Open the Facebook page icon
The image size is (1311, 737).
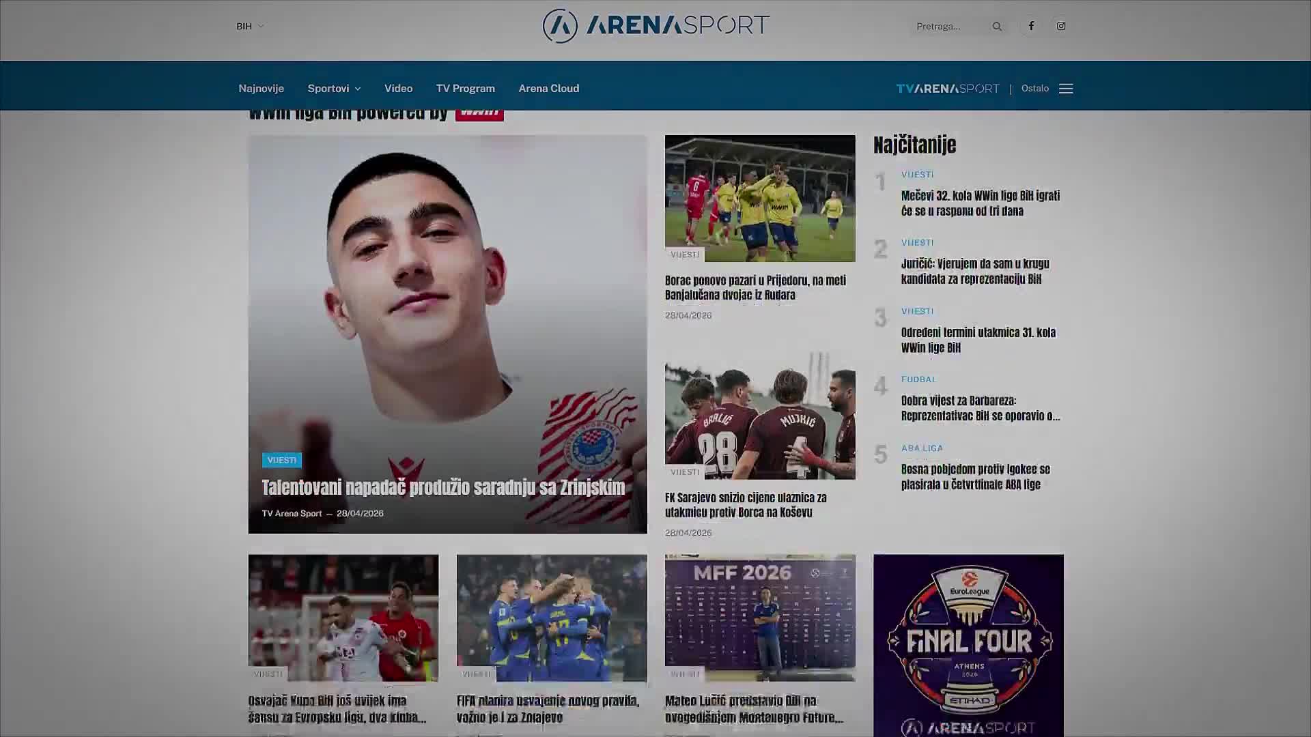pos(1031,26)
